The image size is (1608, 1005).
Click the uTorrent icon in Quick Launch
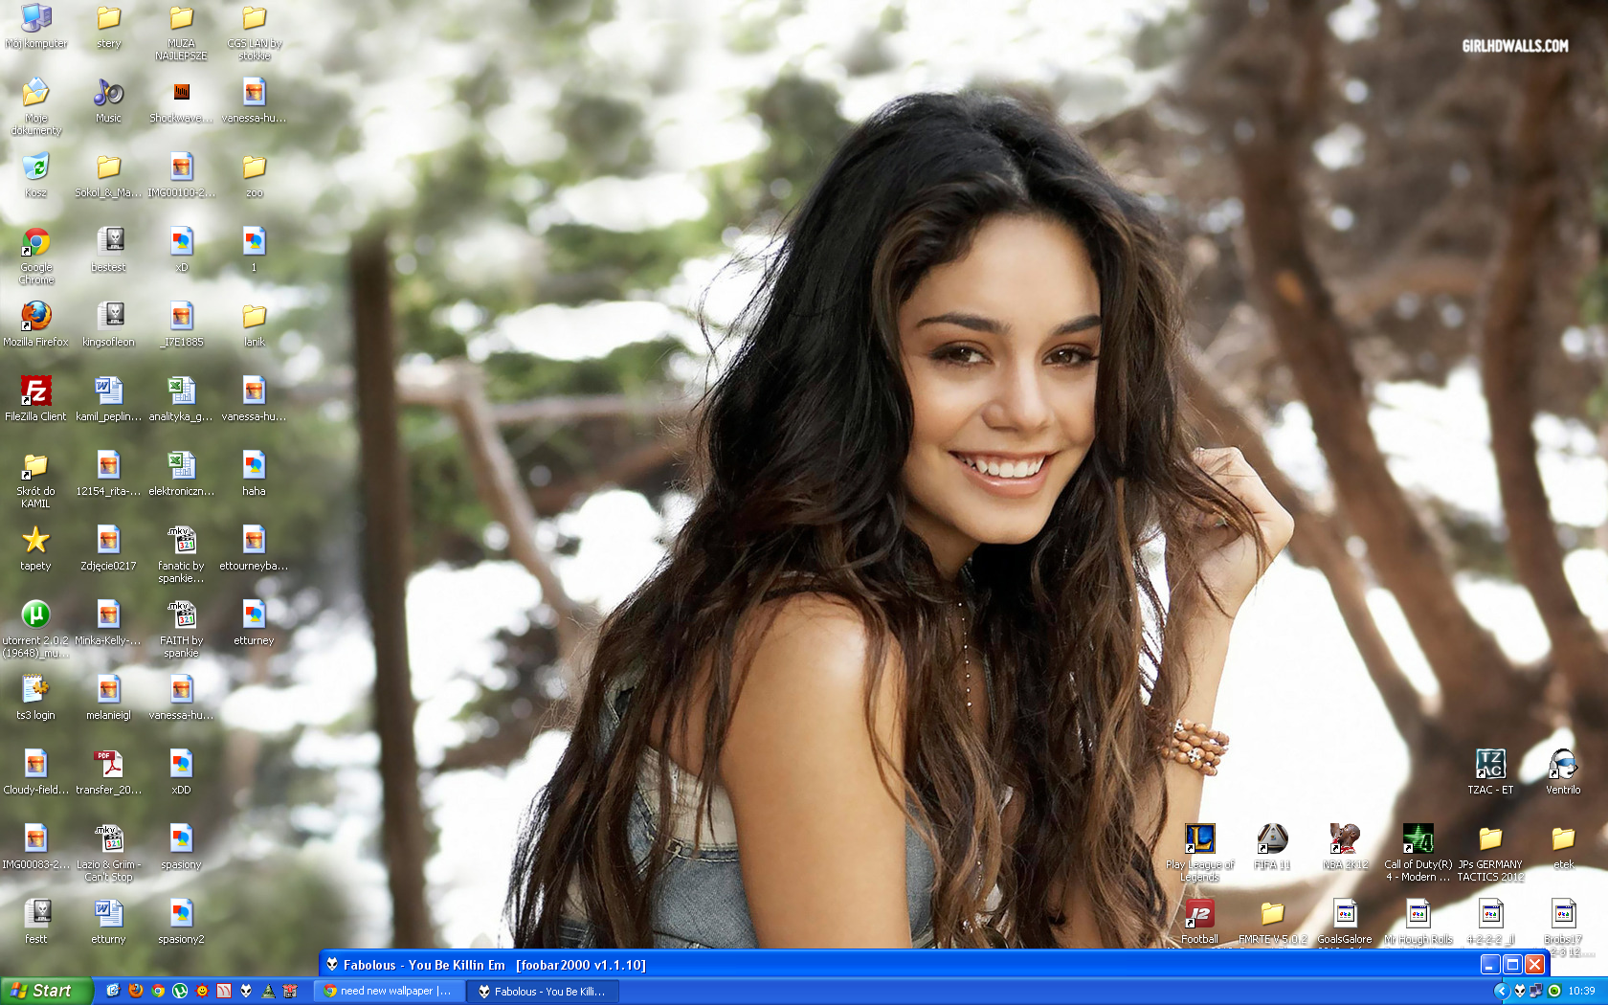coord(180,991)
